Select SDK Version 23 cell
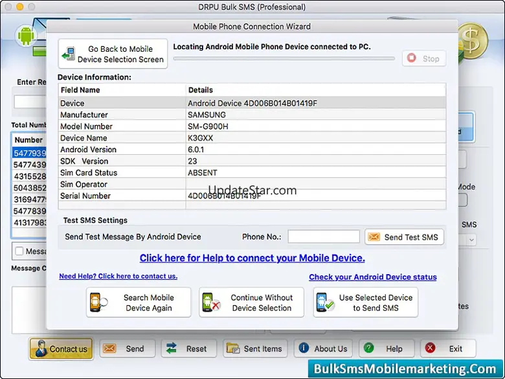The height and width of the screenshot is (379, 505). (x=316, y=161)
